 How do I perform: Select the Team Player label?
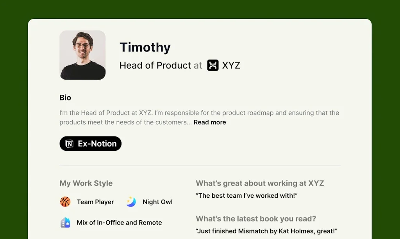pyautogui.click(x=95, y=202)
